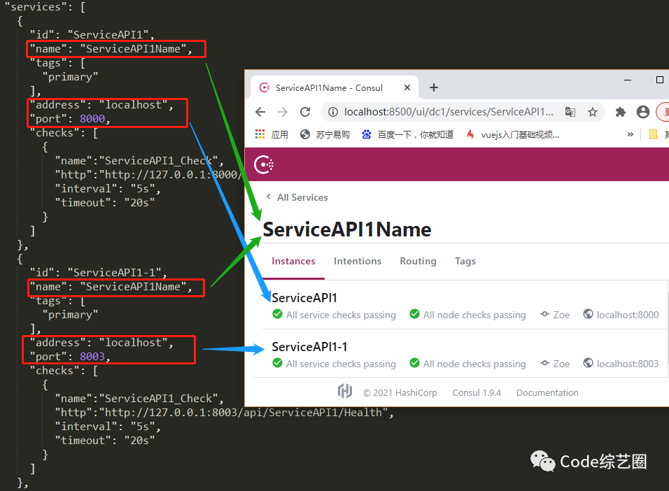The height and width of the screenshot is (491, 669).
Task: Click ServiceAPI1-1 'All service checks passing' status
Action: (334, 364)
